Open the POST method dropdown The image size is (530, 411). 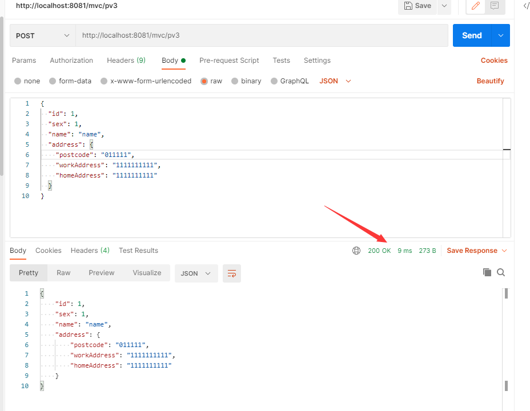[x=43, y=35]
